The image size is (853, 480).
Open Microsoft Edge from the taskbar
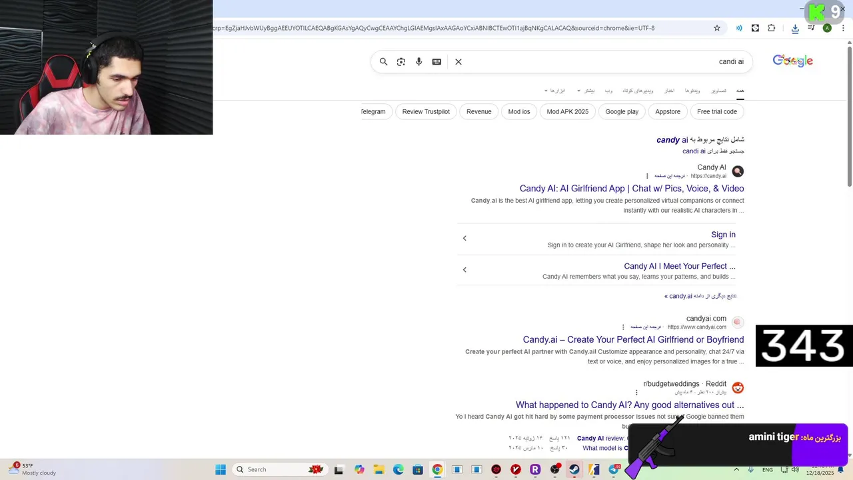click(398, 469)
